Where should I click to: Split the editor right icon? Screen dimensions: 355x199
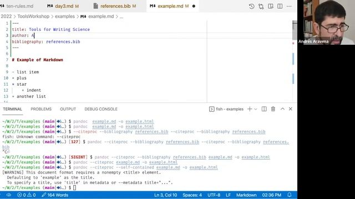[280, 6]
